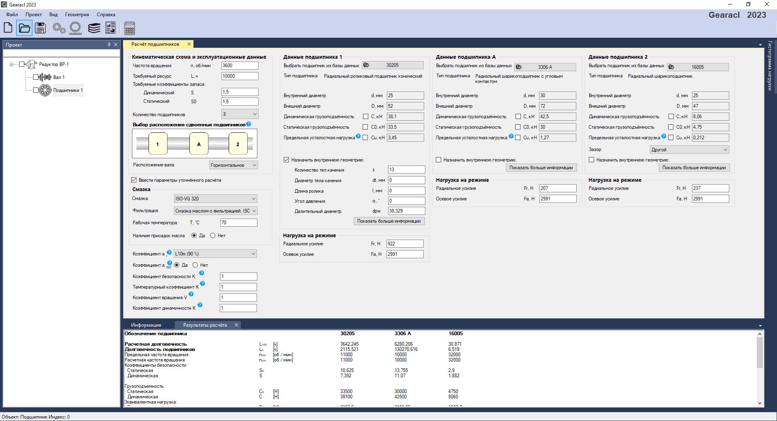Choose bearing 30205 from database
Image resolution: width=777 pixels, height=421 pixels.
[x=393, y=65]
